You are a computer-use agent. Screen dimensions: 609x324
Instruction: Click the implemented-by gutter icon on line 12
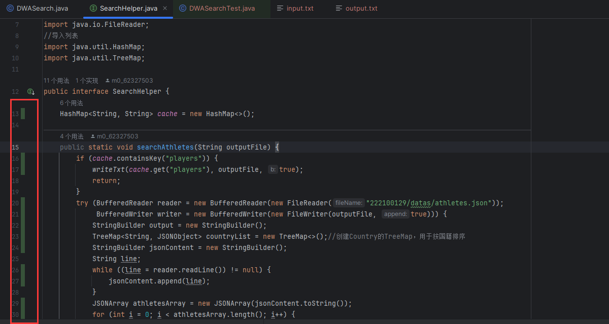pos(31,92)
